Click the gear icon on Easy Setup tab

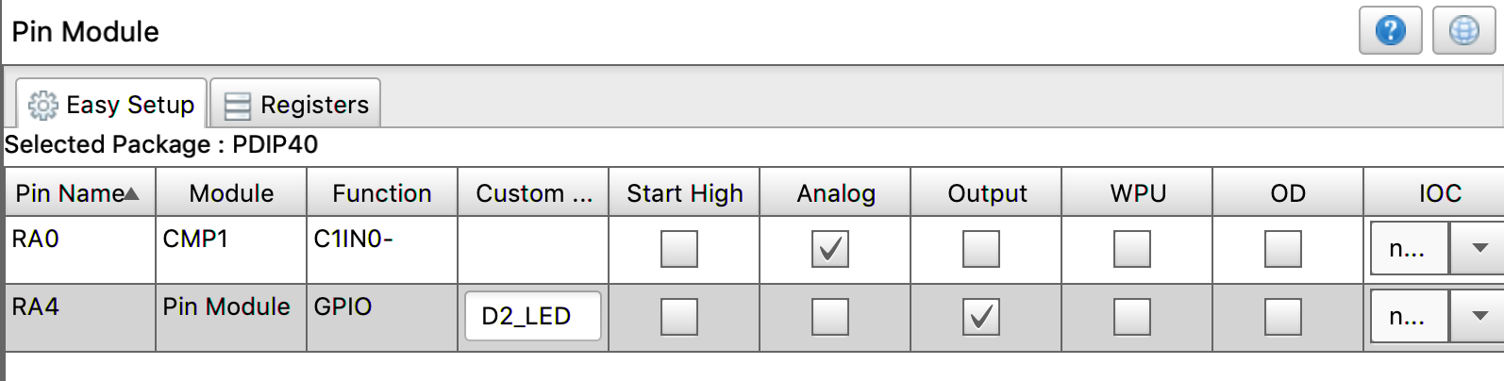(x=42, y=105)
